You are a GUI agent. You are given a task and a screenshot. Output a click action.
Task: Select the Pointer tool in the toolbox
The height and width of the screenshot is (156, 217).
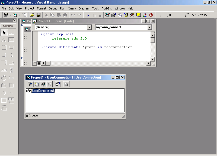point(4,32)
